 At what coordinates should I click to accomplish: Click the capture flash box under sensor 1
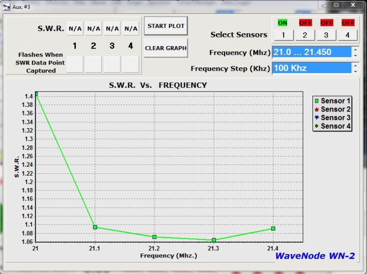pyautogui.click(x=75, y=64)
